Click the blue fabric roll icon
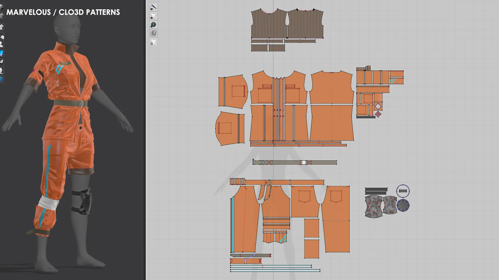Screen dimensions: 499x280 point(2,53)
